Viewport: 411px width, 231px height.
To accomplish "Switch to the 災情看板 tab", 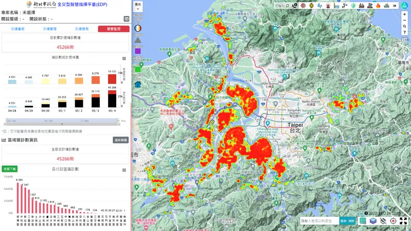I will 19,28.
